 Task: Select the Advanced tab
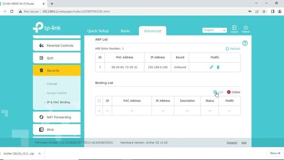click(153, 31)
